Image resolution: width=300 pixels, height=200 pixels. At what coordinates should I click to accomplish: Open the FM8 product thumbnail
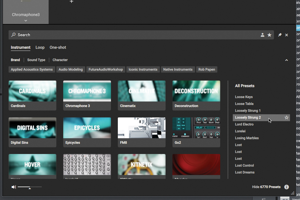point(142,132)
